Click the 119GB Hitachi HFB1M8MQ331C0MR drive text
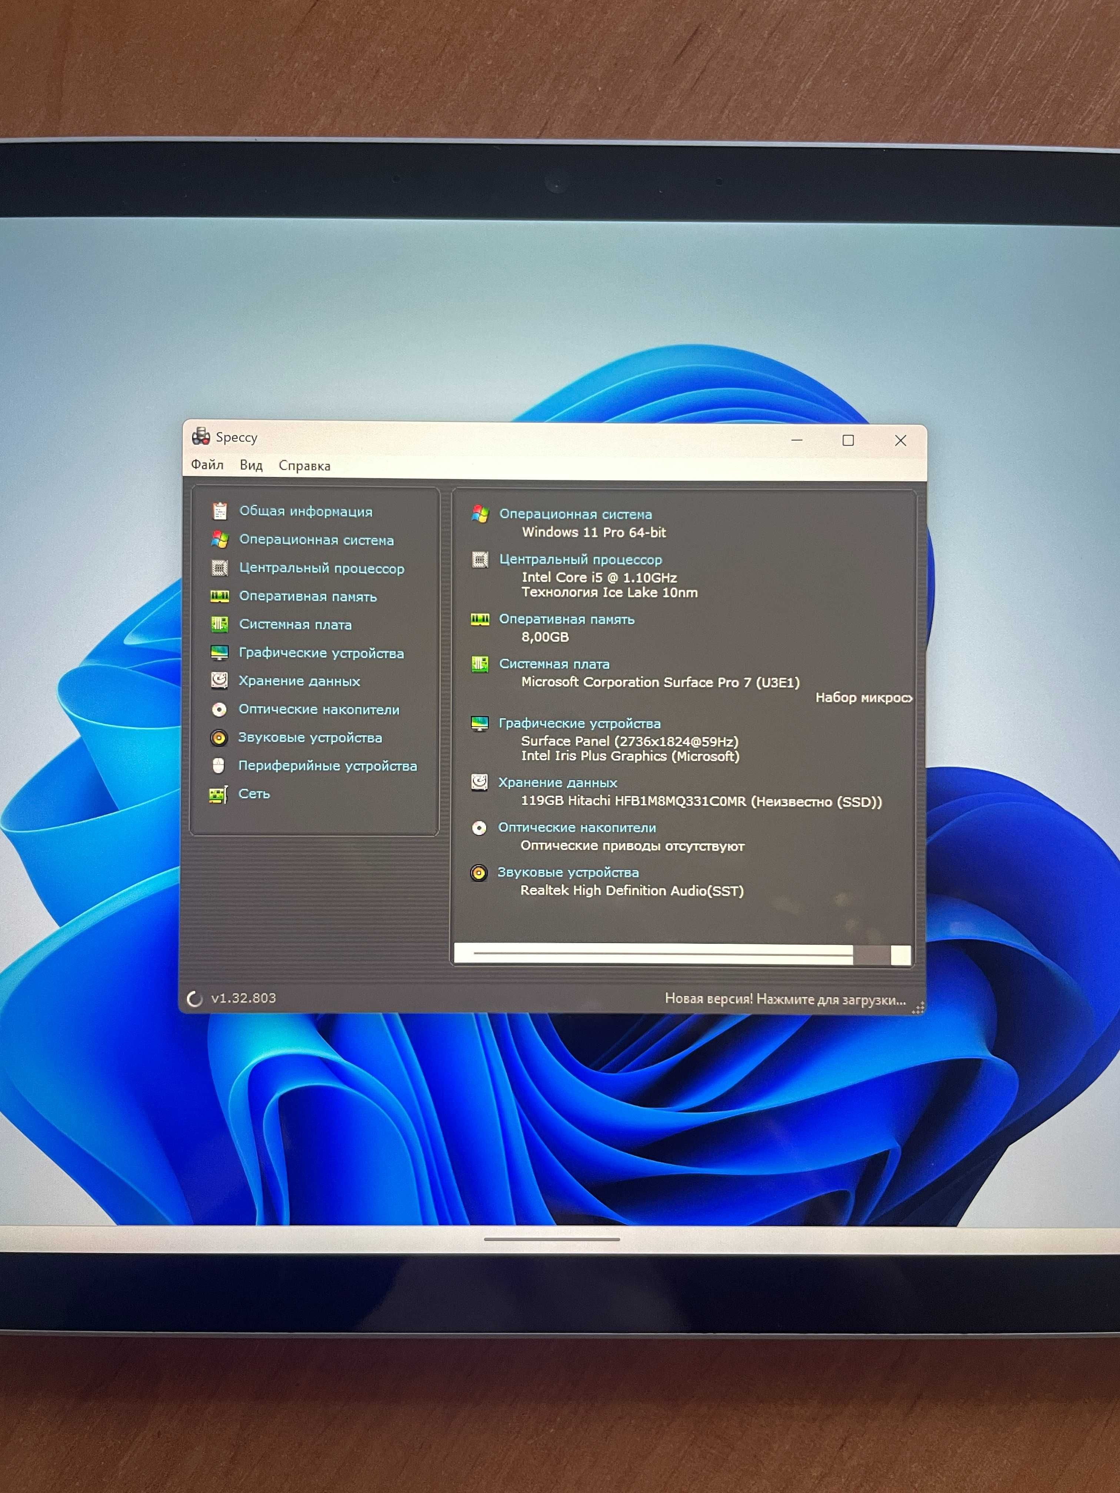The image size is (1120, 1493). pyautogui.click(x=701, y=802)
